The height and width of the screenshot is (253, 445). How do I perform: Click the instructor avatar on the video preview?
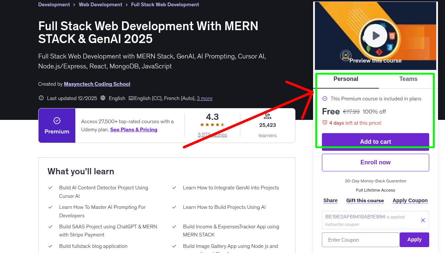coord(345,56)
